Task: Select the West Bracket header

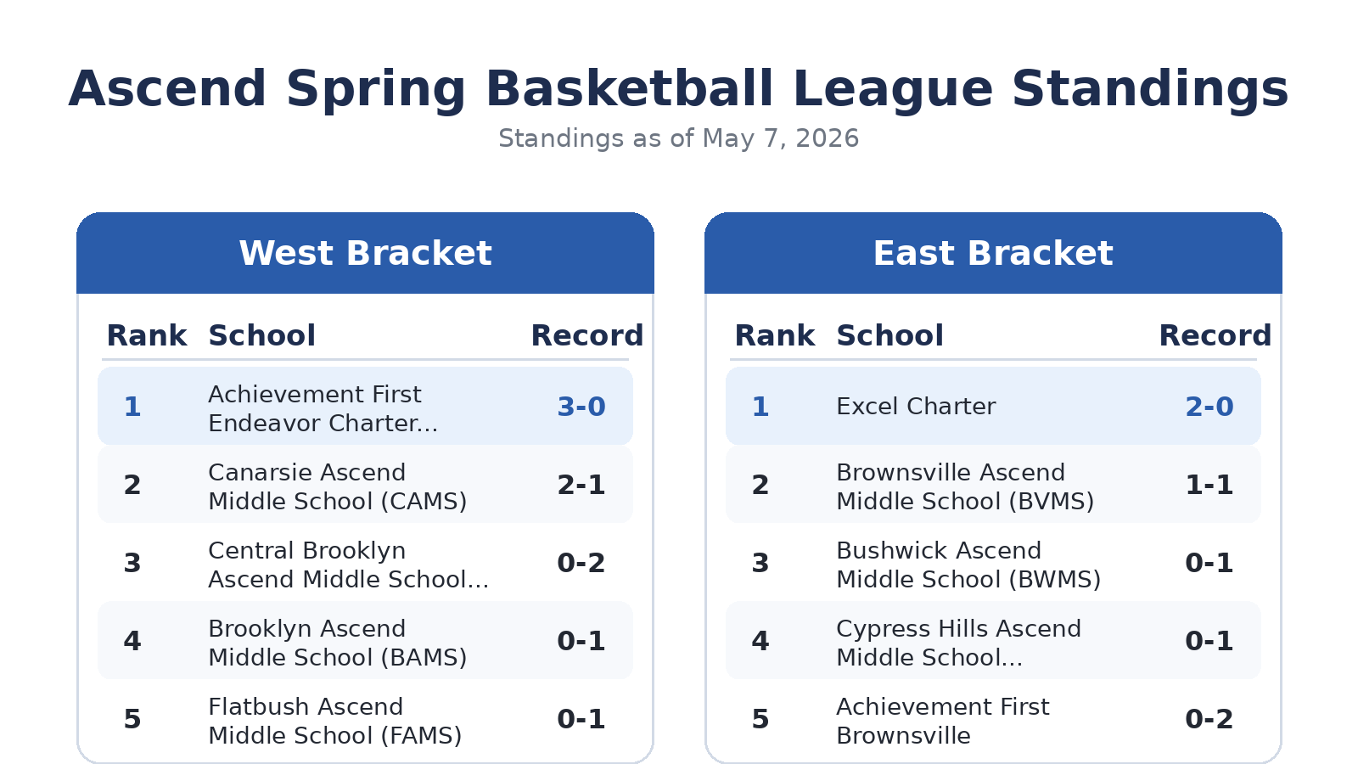Action: pyautogui.click(x=365, y=253)
